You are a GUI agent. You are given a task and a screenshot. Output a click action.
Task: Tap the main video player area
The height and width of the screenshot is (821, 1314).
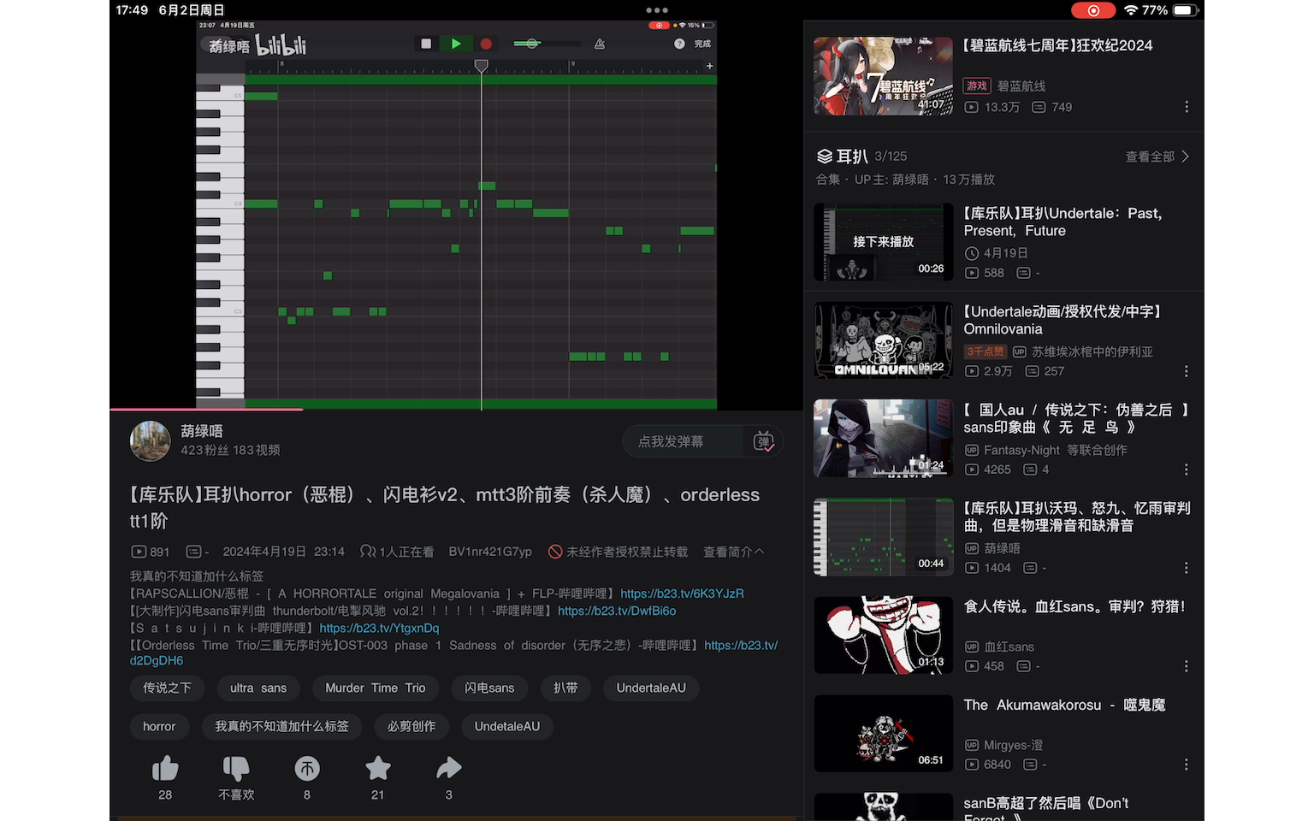(x=456, y=215)
